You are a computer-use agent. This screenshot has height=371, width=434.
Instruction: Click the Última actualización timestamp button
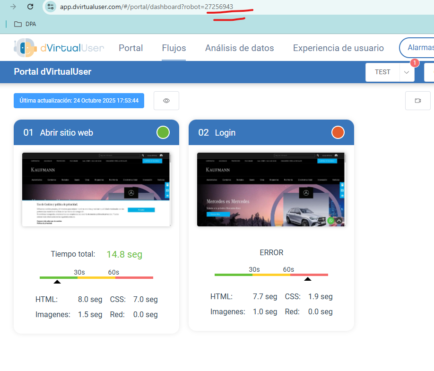pos(79,100)
